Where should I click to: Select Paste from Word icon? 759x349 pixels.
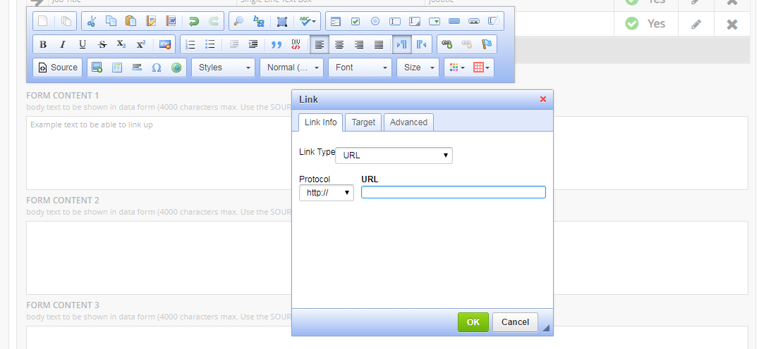171,21
